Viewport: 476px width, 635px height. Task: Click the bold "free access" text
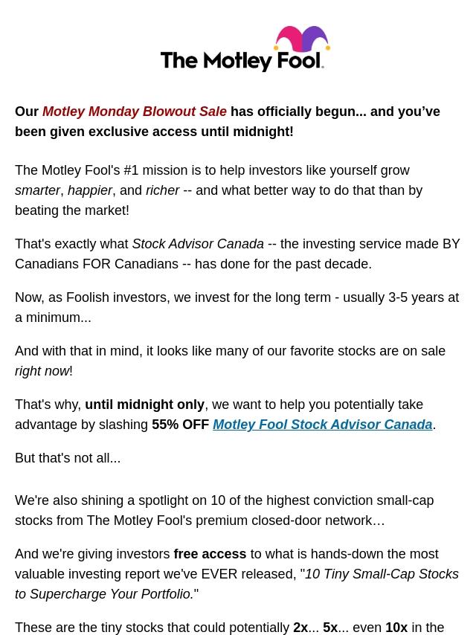coord(210,554)
